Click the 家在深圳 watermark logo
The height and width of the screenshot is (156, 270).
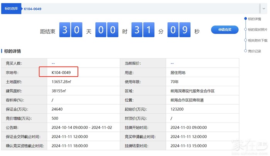(248, 146)
